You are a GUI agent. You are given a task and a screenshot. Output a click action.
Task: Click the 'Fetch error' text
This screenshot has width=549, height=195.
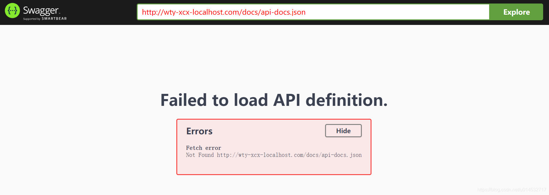click(x=204, y=148)
